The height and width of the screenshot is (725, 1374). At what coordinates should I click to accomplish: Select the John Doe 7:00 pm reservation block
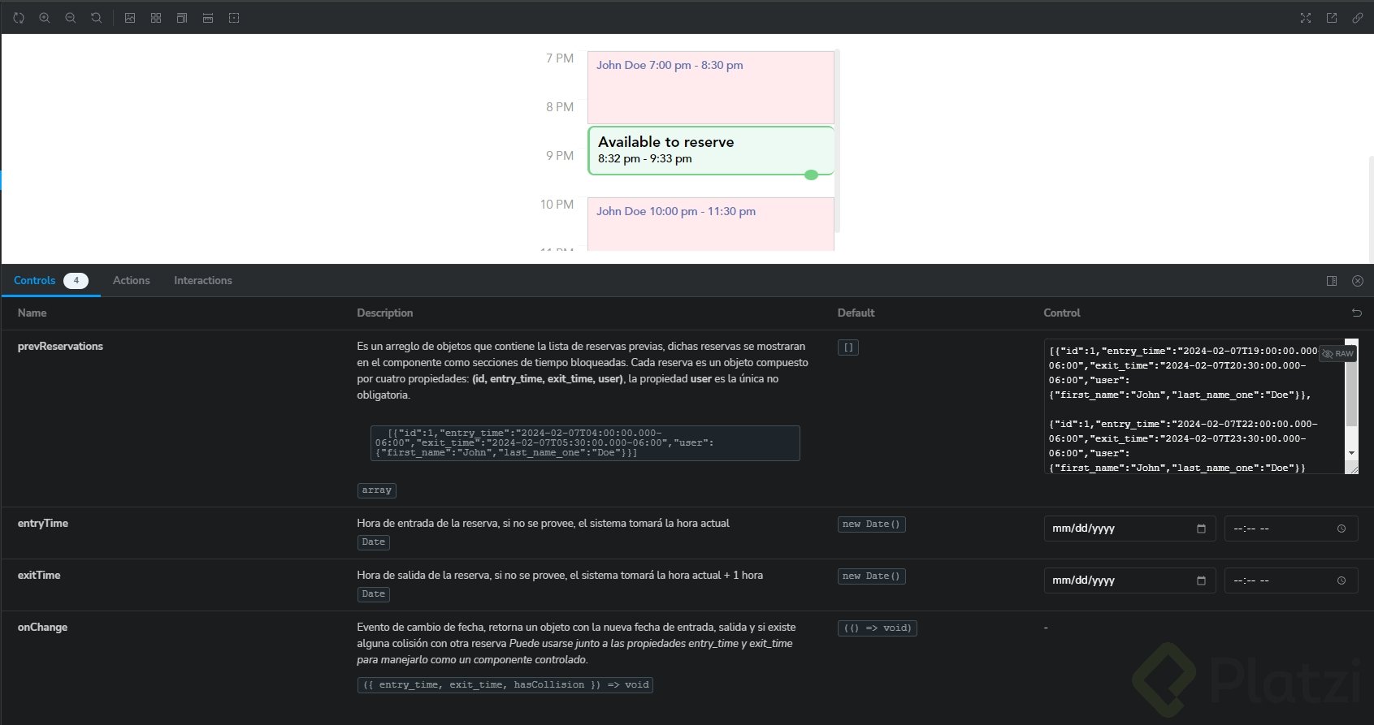[x=711, y=88]
